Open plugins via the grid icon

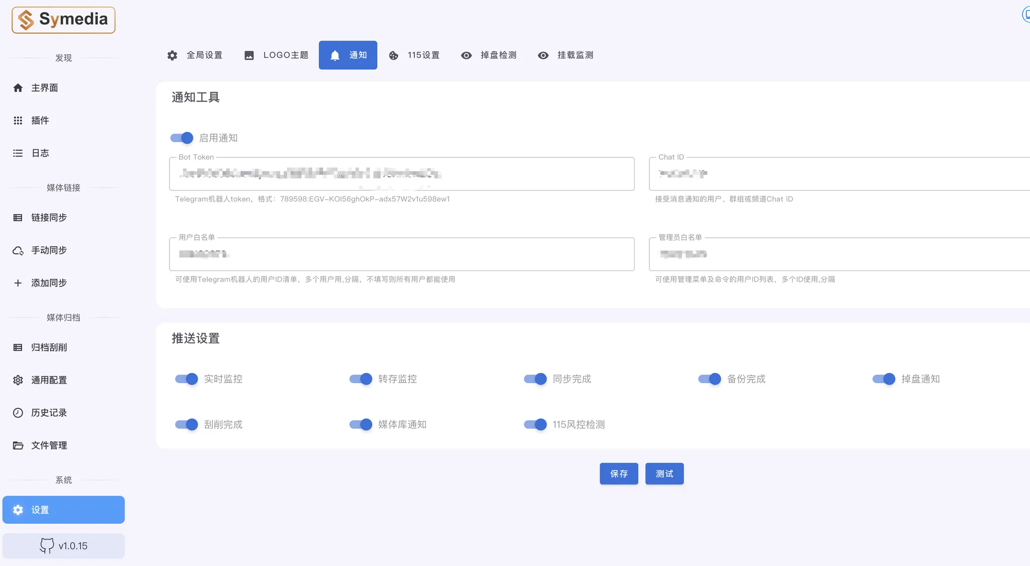coord(18,121)
